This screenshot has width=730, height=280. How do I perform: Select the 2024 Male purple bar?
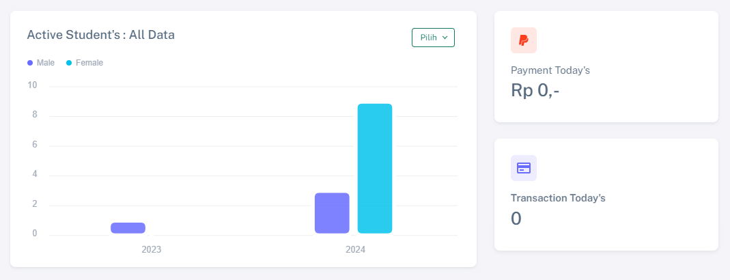332,213
